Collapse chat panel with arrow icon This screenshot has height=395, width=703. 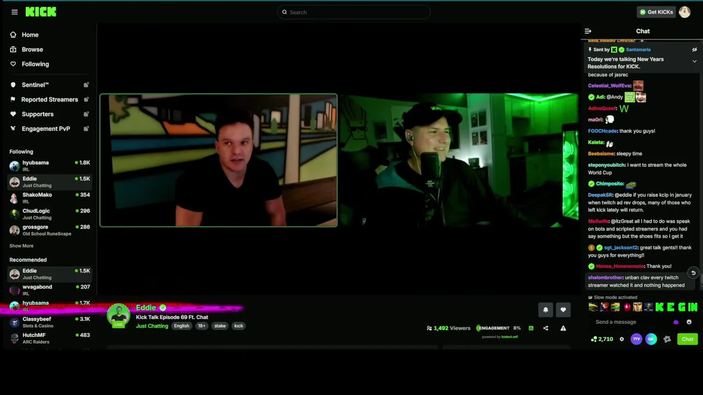[588, 31]
